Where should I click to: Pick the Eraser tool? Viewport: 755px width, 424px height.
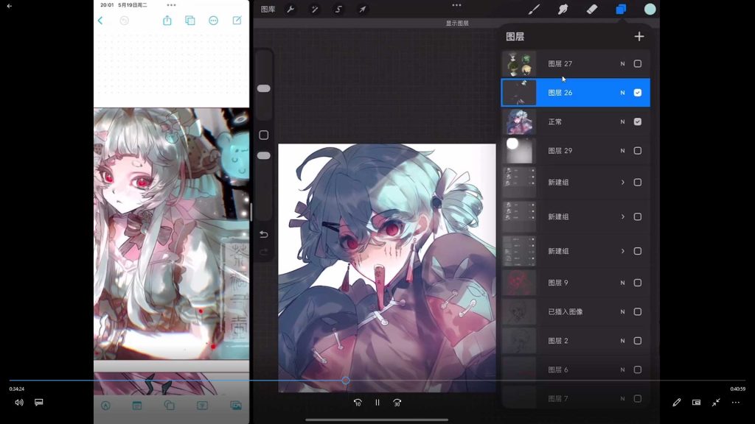[x=592, y=9]
